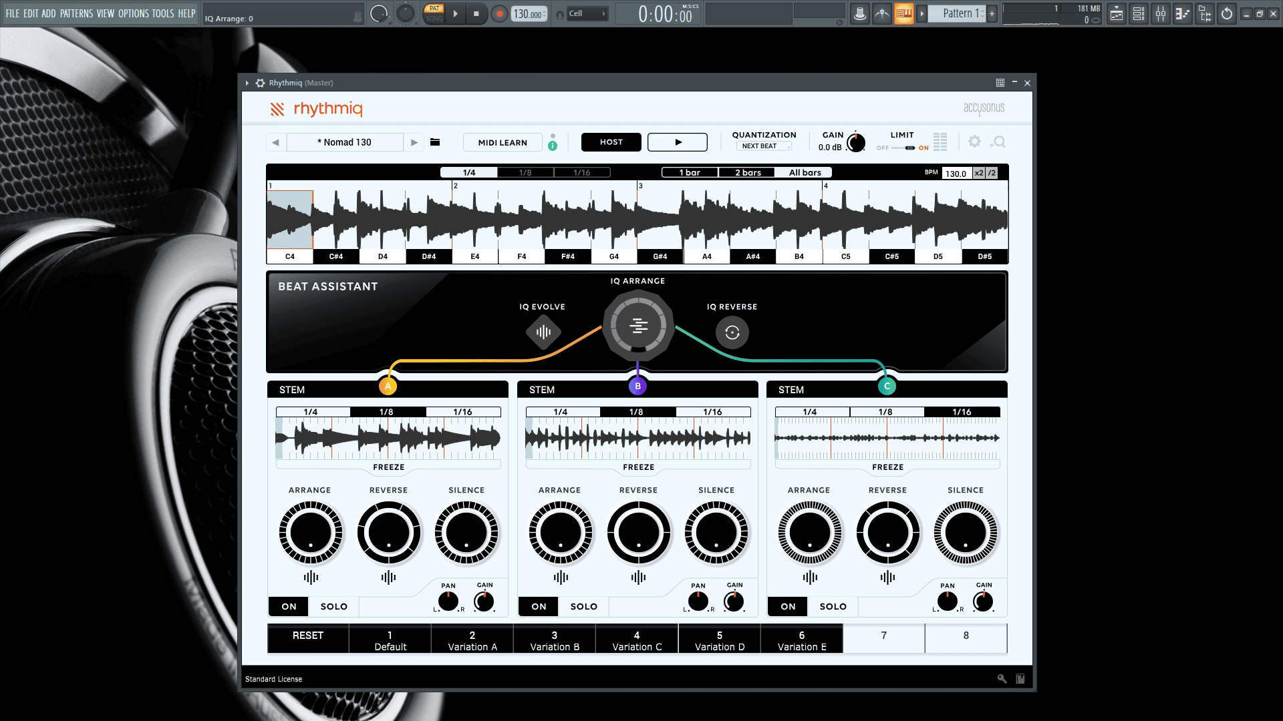Go to next preset arrow

click(x=414, y=142)
